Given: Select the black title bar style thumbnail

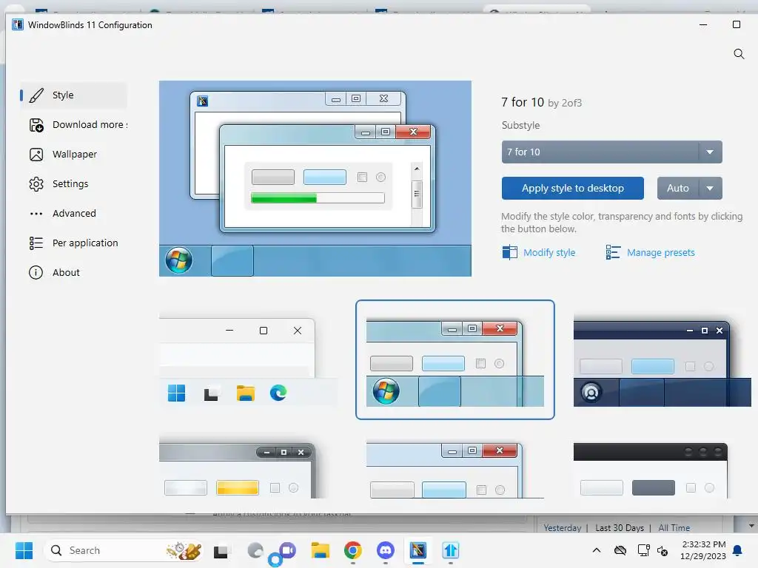Looking at the screenshot, I should 651,470.
